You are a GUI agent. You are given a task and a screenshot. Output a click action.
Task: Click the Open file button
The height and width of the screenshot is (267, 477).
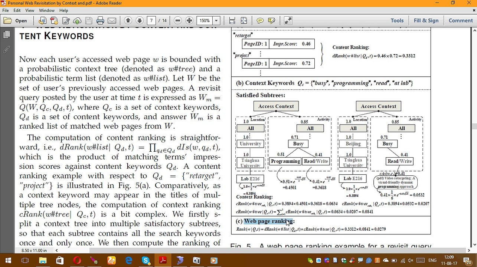point(16,21)
